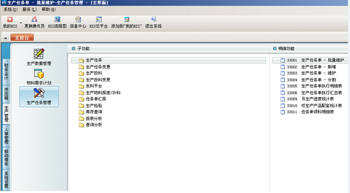
Task: Click the folder icon of 查询分析
Action: (81, 125)
